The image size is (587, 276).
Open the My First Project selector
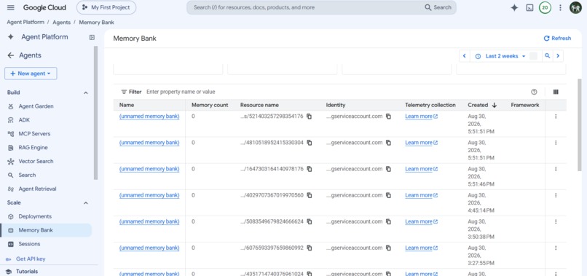[x=106, y=7]
